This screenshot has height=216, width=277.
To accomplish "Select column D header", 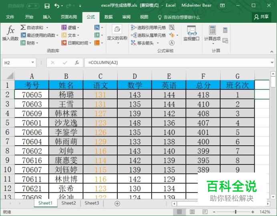I will [134, 76].
